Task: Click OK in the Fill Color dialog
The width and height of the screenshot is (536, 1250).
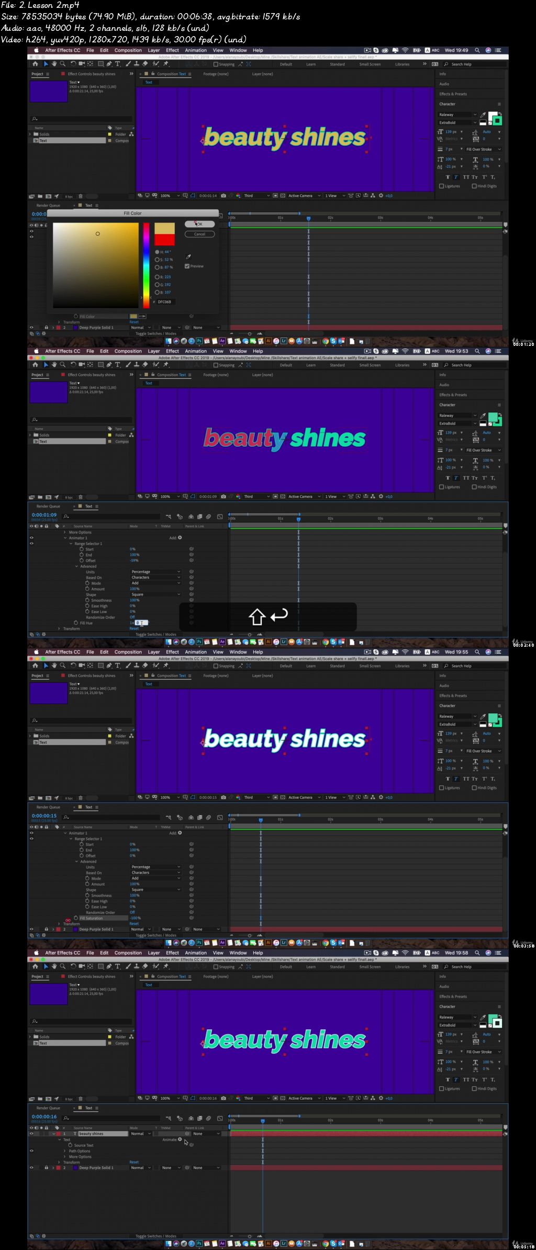Action: (x=199, y=224)
